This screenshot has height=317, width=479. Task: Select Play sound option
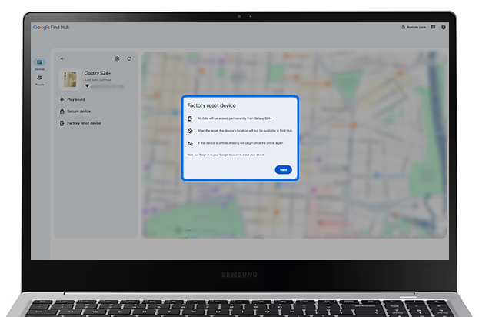click(x=75, y=100)
